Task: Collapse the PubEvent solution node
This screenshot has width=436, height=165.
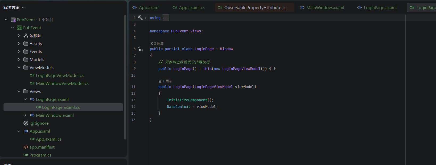Action: point(6,20)
